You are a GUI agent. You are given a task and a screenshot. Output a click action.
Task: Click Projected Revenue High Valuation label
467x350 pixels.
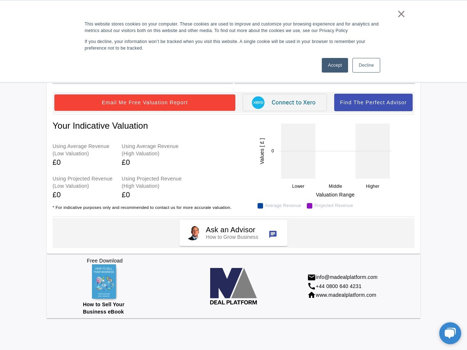click(151, 182)
